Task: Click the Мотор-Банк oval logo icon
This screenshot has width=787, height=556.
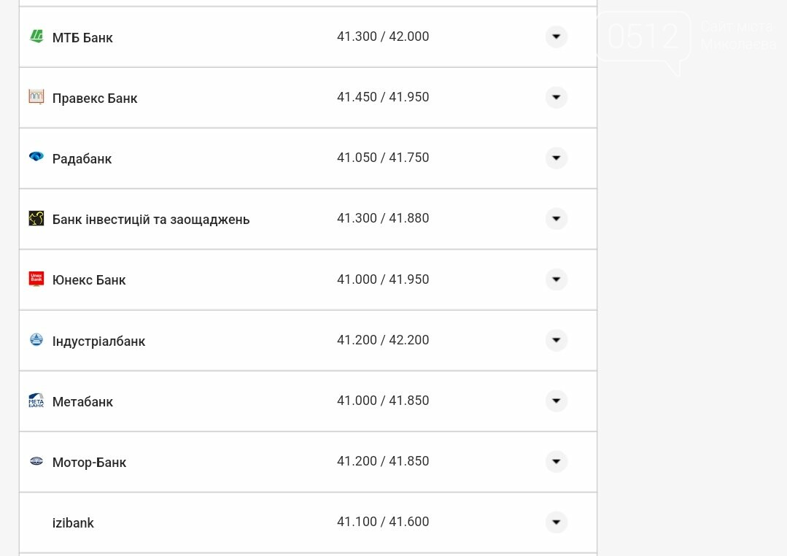Action: [36, 461]
